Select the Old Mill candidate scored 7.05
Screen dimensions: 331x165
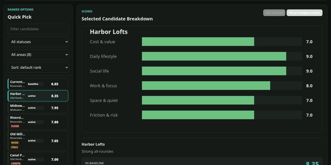click(38, 141)
